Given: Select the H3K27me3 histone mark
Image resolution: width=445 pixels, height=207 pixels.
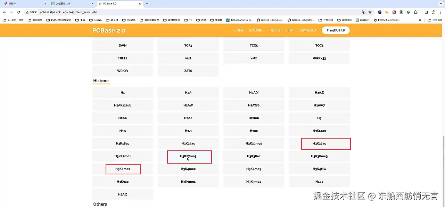Looking at the screenshot, I should point(188,156).
